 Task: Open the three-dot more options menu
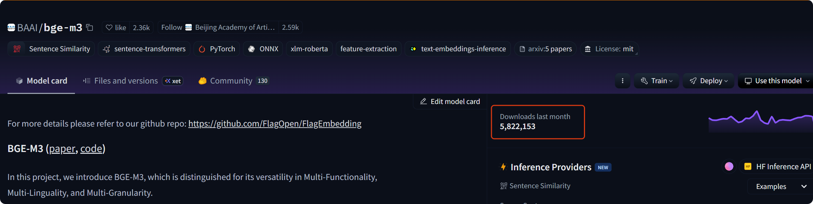click(x=623, y=81)
